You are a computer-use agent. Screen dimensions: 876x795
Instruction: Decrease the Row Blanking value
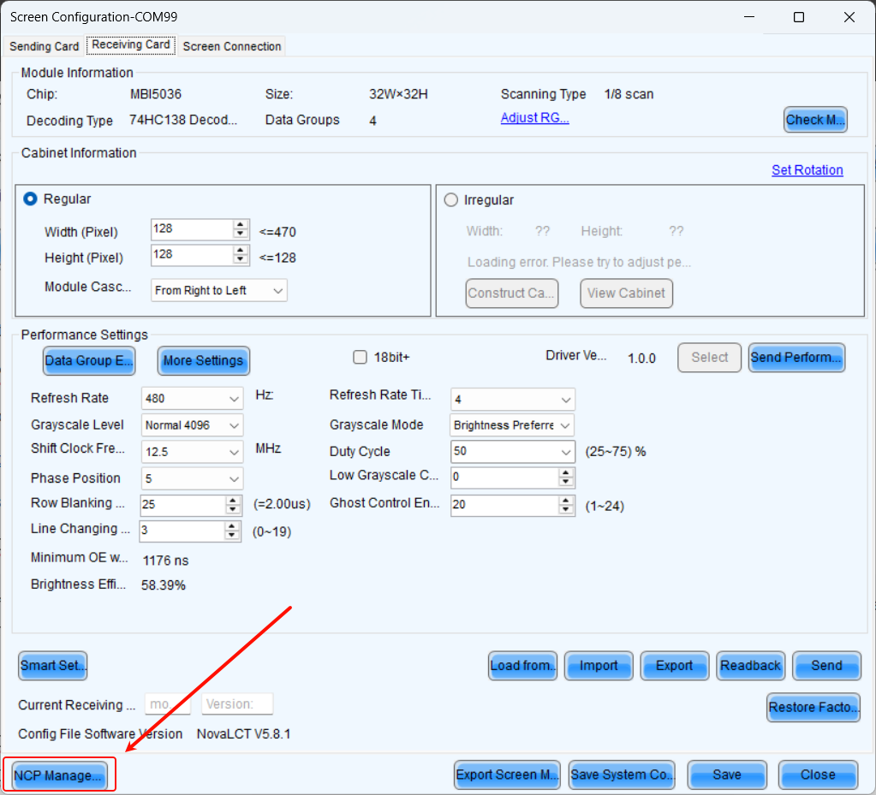(x=232, y=510)
